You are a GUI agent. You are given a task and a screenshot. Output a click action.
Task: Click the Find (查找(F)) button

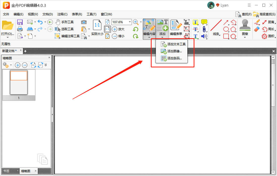(x=244, y=14)
